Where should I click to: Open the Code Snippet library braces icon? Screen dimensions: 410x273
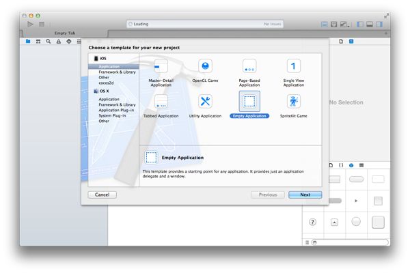click(341, 165)
